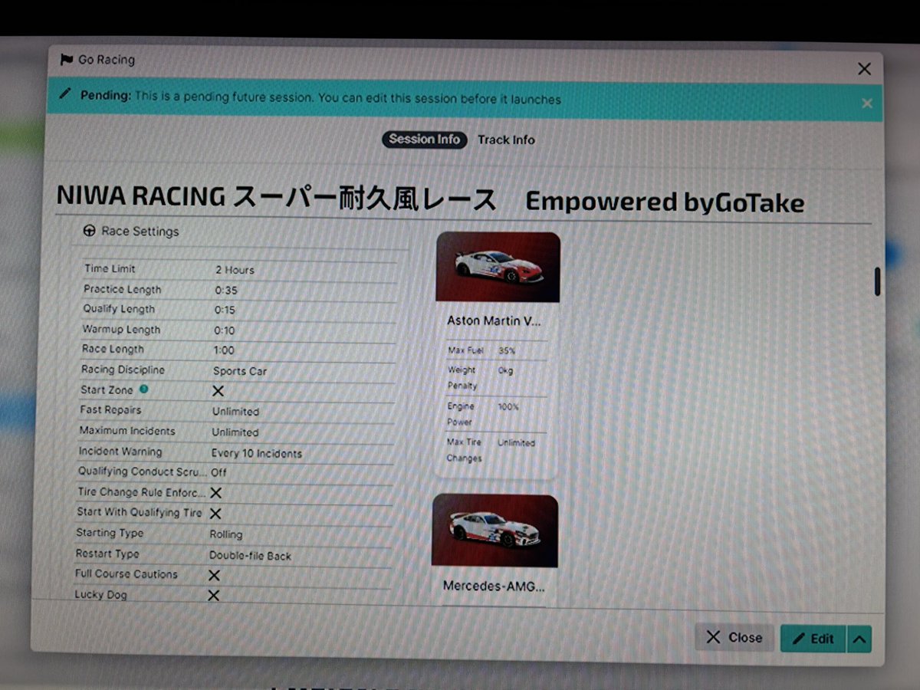920x690 pixels.
Task: Click the Close button
Action: [x=734, y=637]
